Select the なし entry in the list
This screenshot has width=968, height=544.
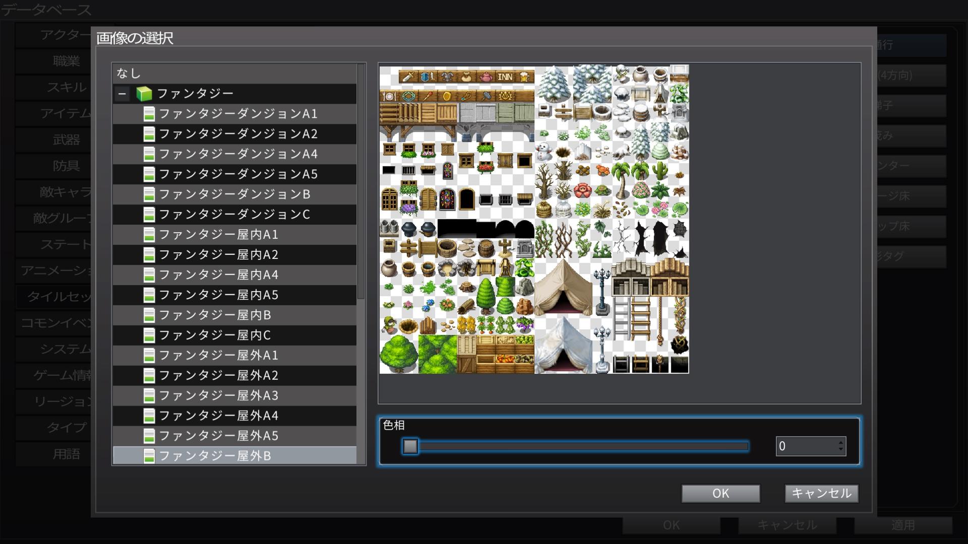(129, 74)
